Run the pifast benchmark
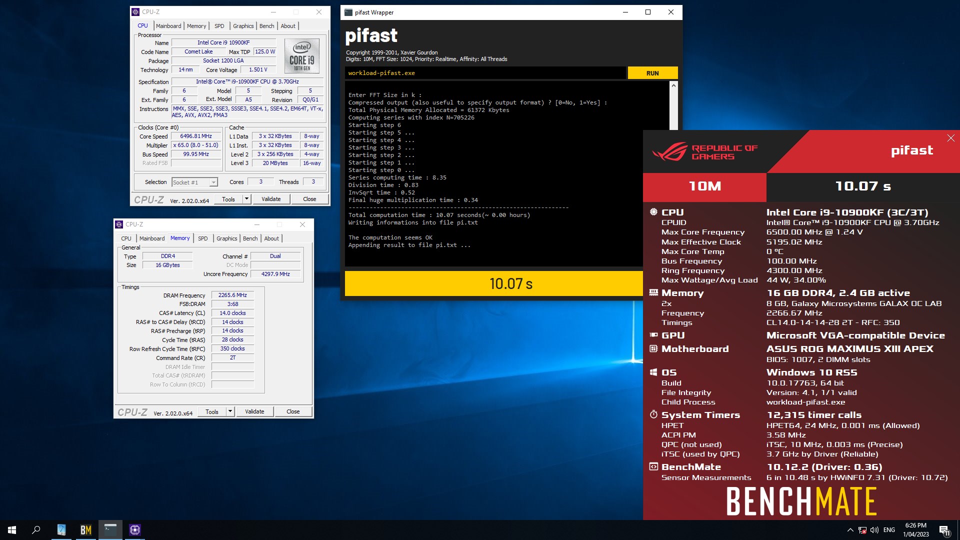Screen dimensions: 960x540 click(x=652, y=73)
